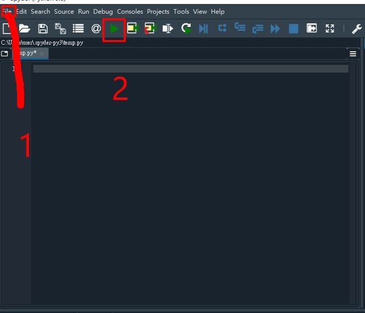Open the browse tabs button left of temp.py
The height and width of the screenshot is (313, 365).
pos(5,54)
